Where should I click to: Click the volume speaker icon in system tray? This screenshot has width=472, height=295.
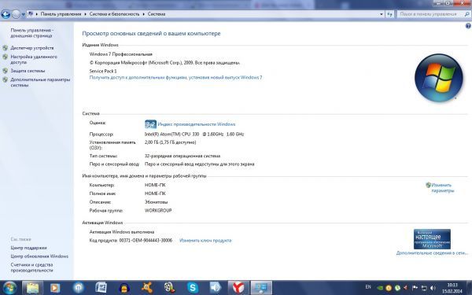433,288
